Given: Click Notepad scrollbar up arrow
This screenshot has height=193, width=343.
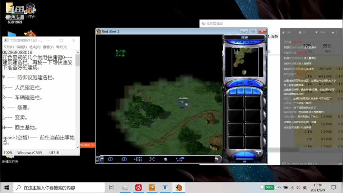Looking at the screenshot, I should coord(78,53).
